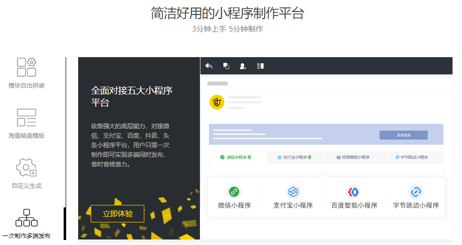Click the 模块自由拼装 grid icon
The image size is (462, 245).
tap(27, 67)
